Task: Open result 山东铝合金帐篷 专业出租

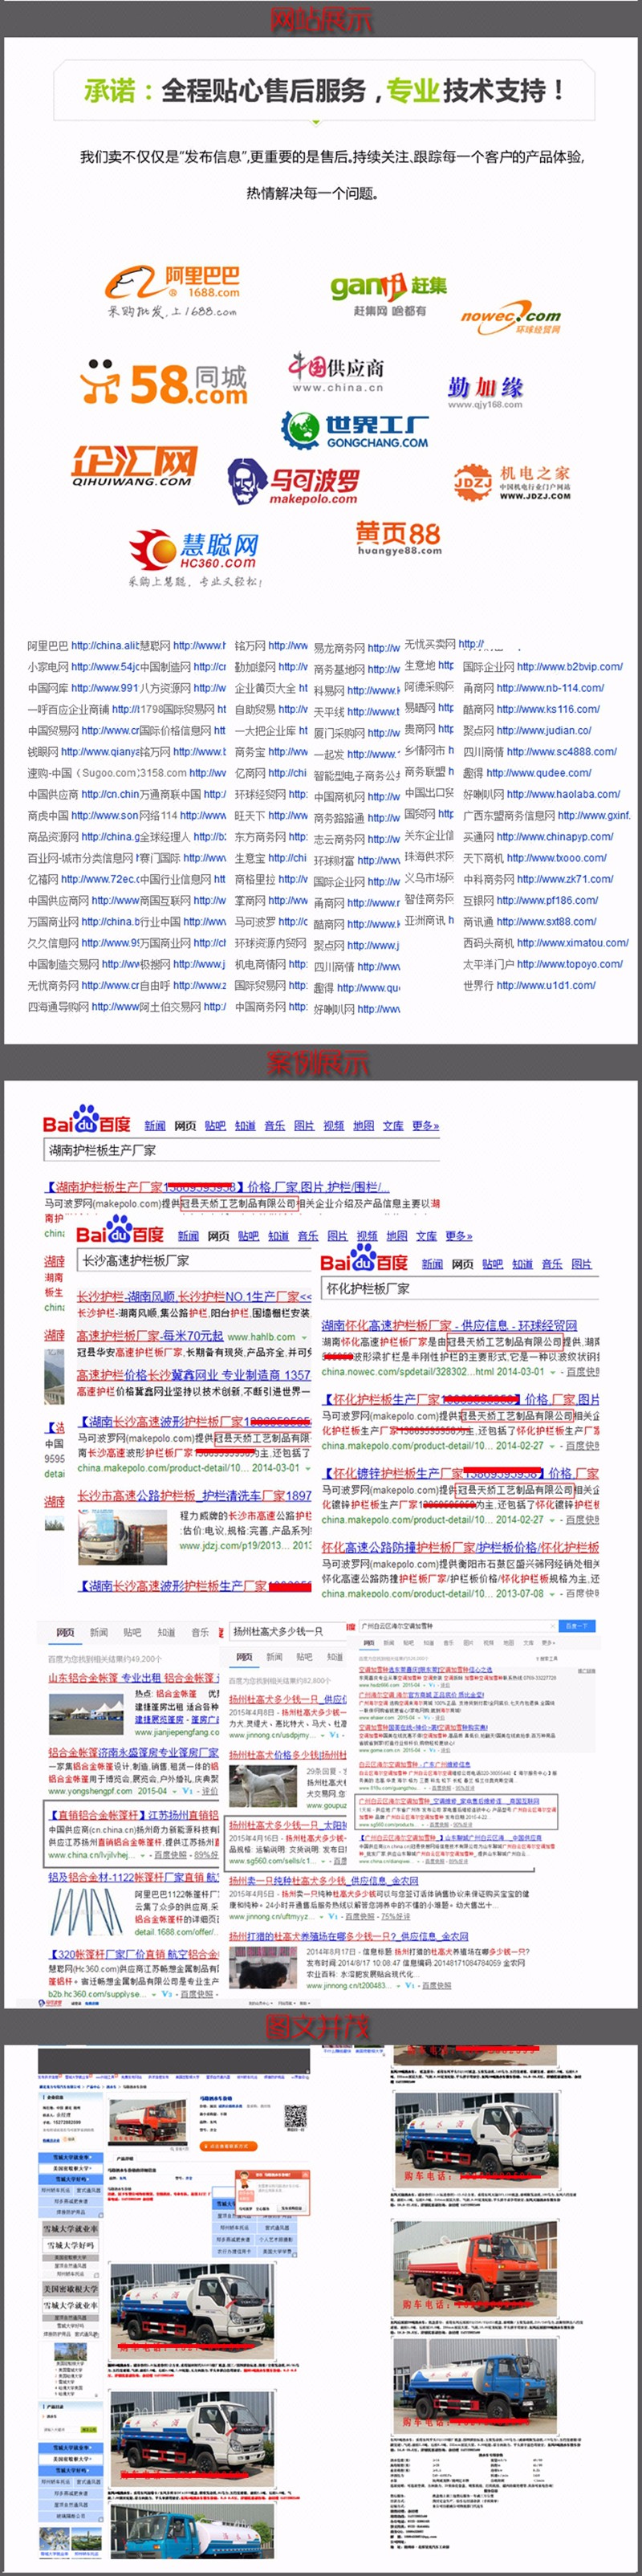Action: (x=134, y=1677)
